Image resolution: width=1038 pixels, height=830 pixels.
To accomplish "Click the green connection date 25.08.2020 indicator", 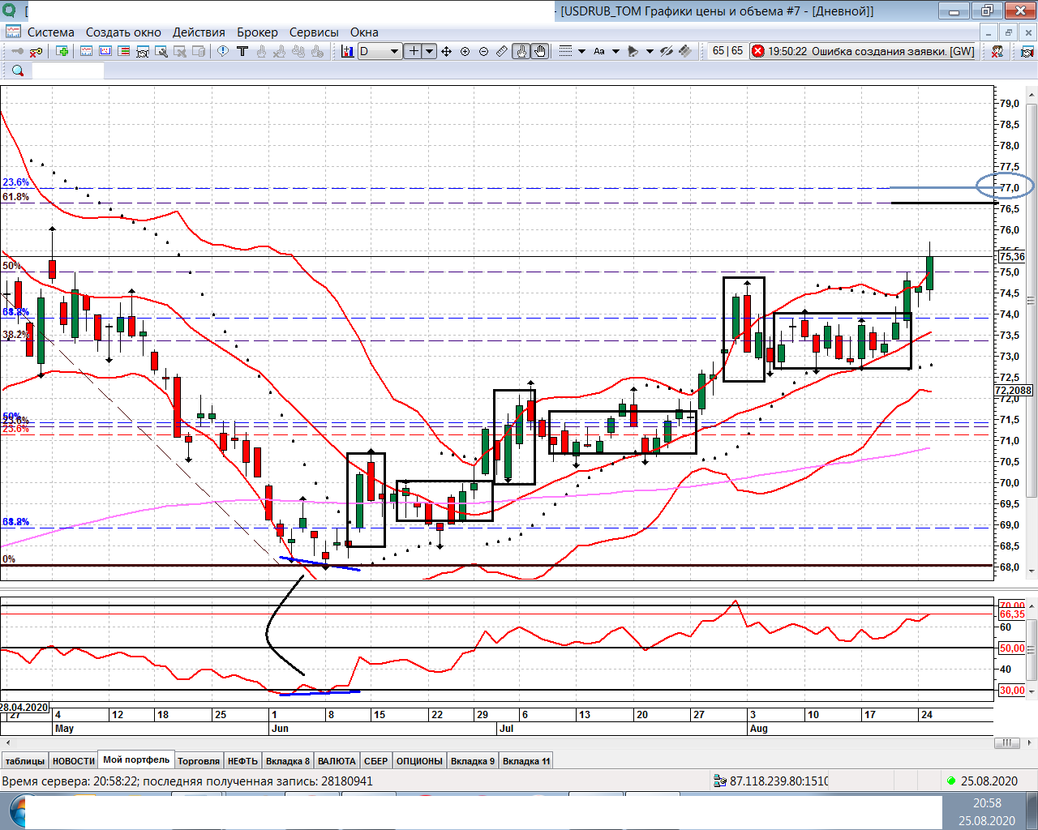I will pos(982,781).
